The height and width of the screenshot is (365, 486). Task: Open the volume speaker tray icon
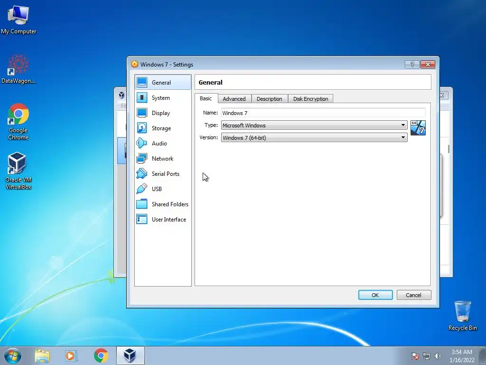tap(438, 356)
